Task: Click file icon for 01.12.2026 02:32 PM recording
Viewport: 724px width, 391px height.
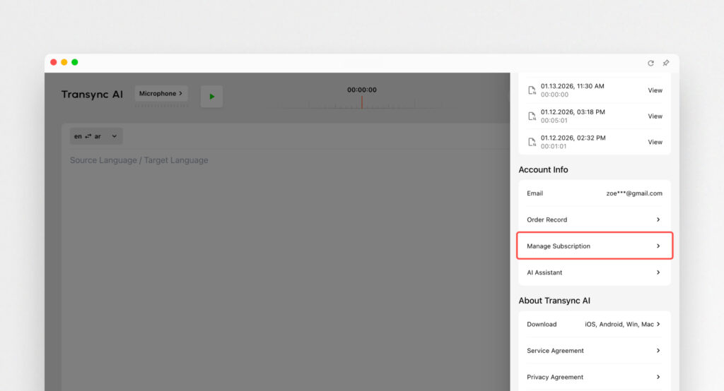Action: 532,142
